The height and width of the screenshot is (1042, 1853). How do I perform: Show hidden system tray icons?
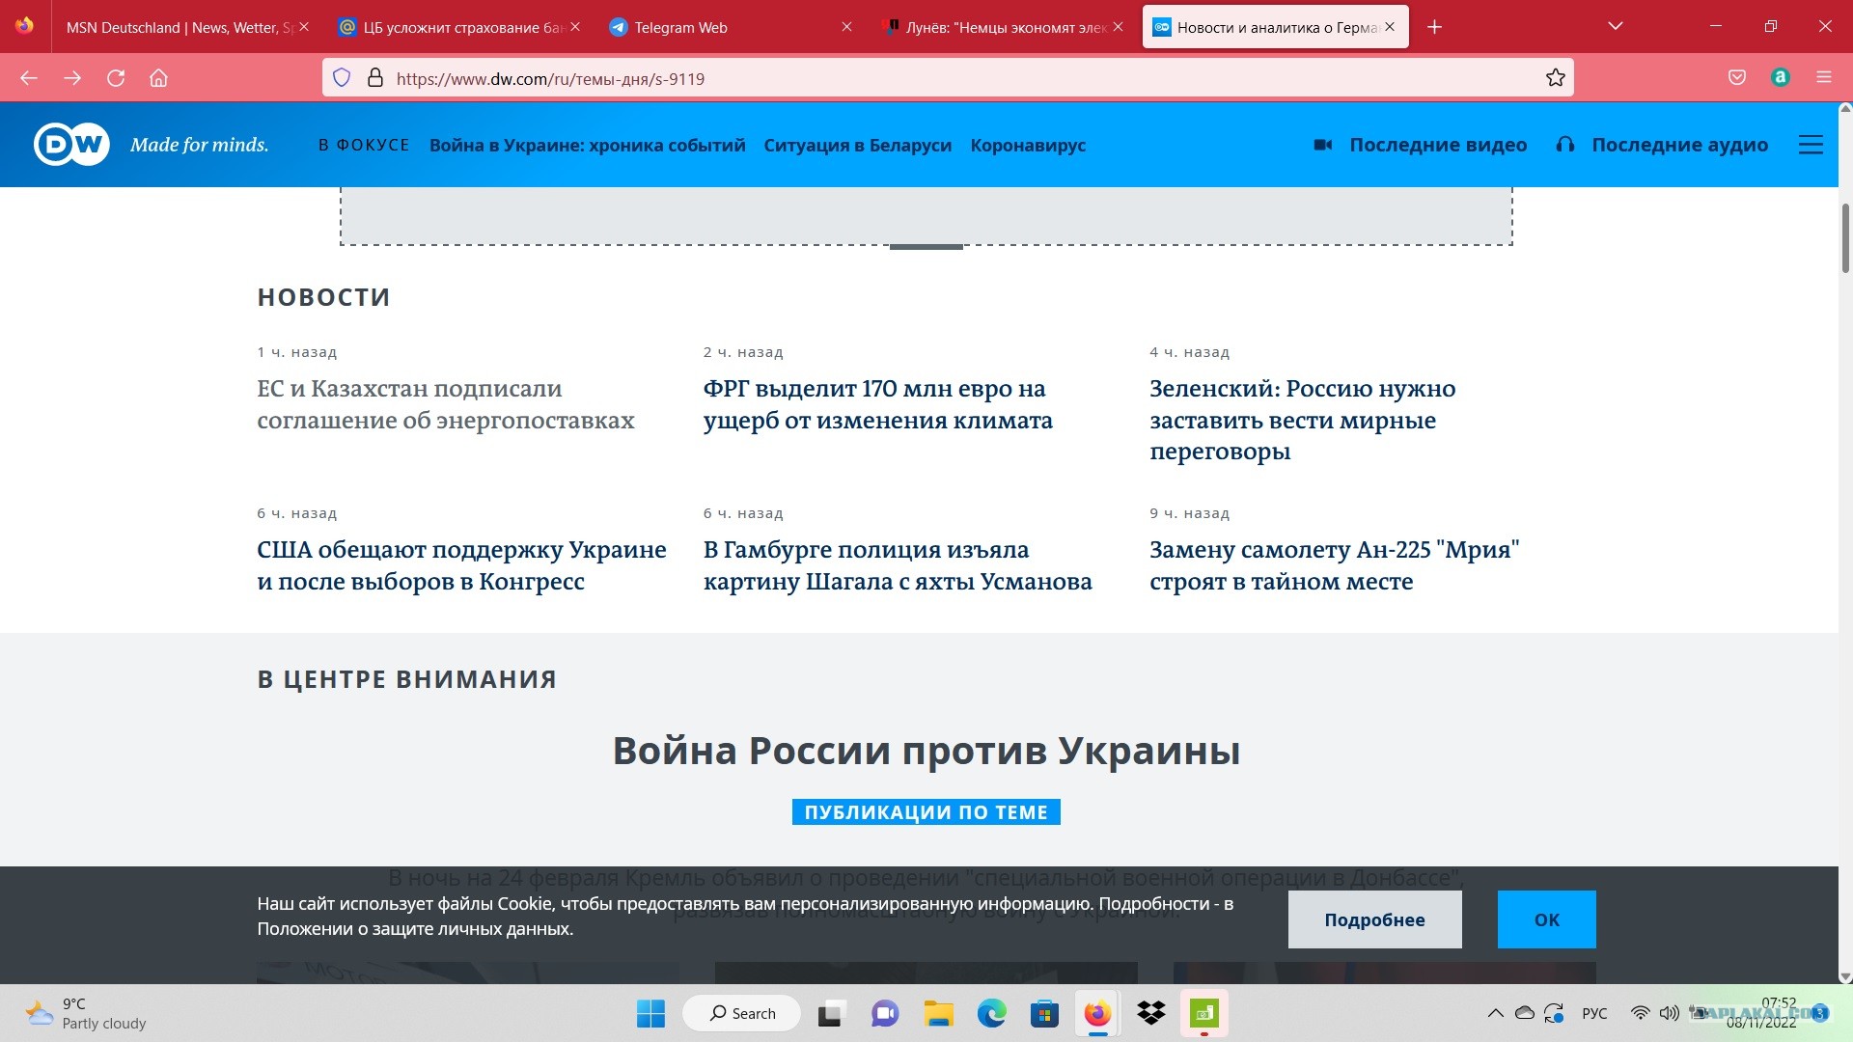(x=1495, y=1013)
